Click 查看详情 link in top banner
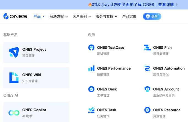The width and height of the screenshot is (188, 122). 166,5
